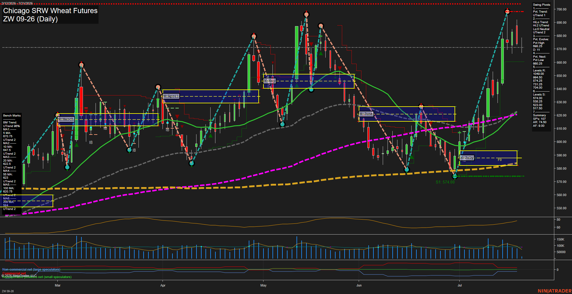
Task: Click the "Chicago SRW Wheat Futures" chart title
Action: tap(50, 11)
